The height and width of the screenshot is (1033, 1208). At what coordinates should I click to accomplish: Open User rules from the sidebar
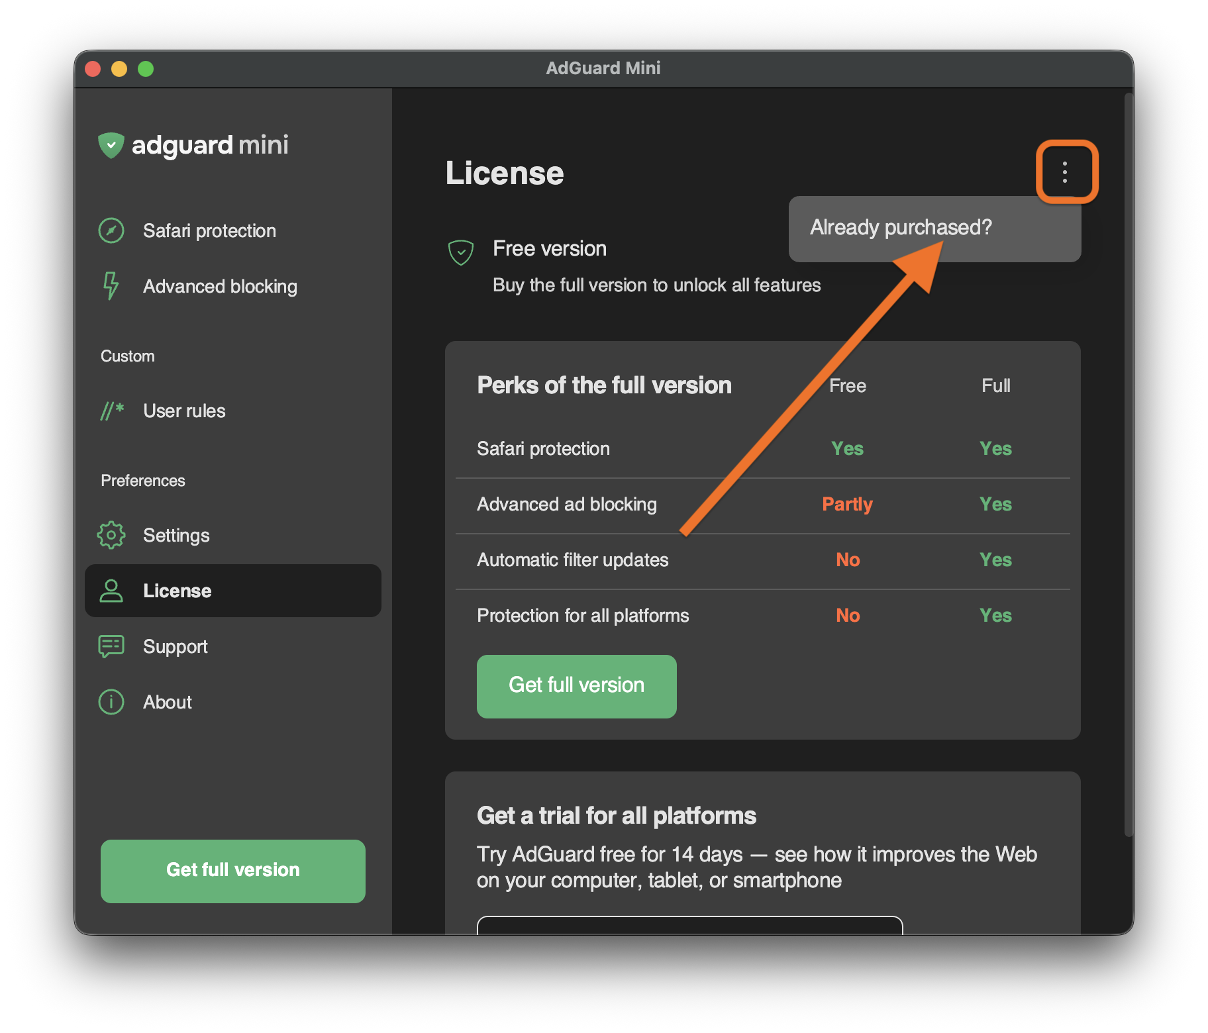click(x=184, y=411)
